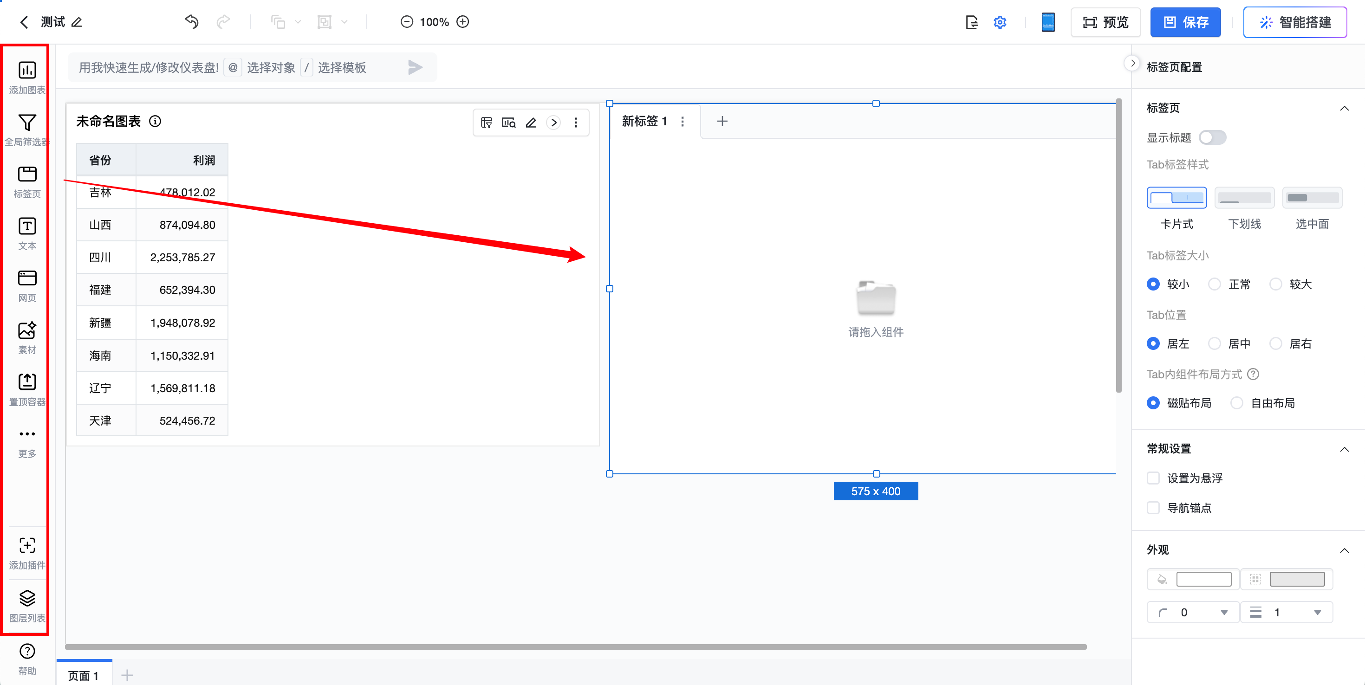Enable the Set as Floating checkbox

(1153, 478)
